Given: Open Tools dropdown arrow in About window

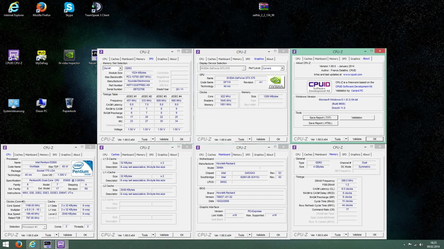Looking at the screenshot, I should click(x=346, y=139).
